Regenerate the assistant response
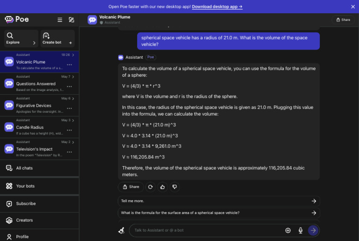This screenshot has width=359, height=241. (150, 187)
